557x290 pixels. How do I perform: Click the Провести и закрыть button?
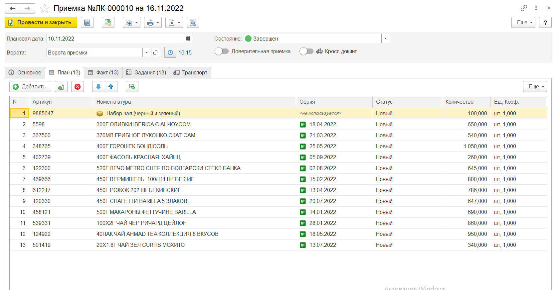point(41,23)
